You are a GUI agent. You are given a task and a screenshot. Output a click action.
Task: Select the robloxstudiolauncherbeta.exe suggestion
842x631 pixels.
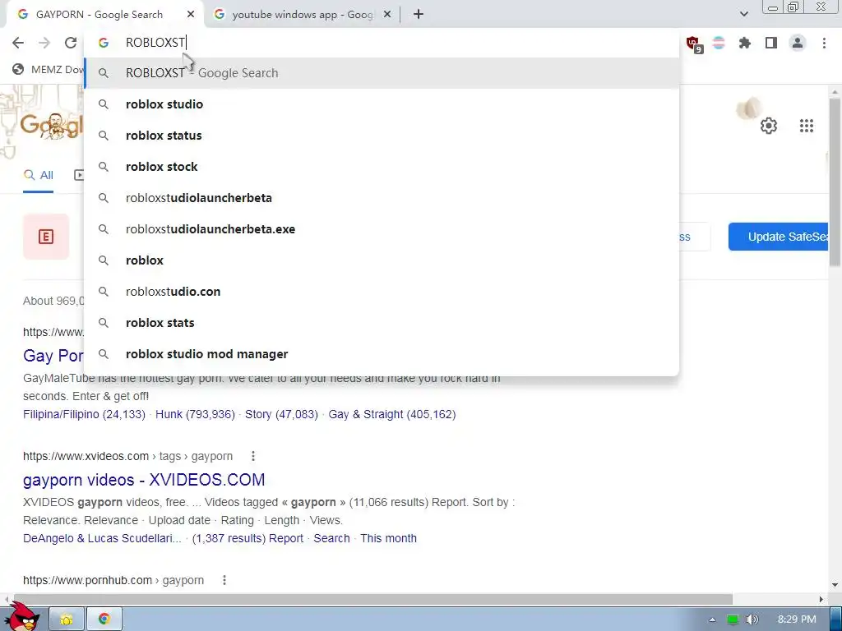click(382, 229)
